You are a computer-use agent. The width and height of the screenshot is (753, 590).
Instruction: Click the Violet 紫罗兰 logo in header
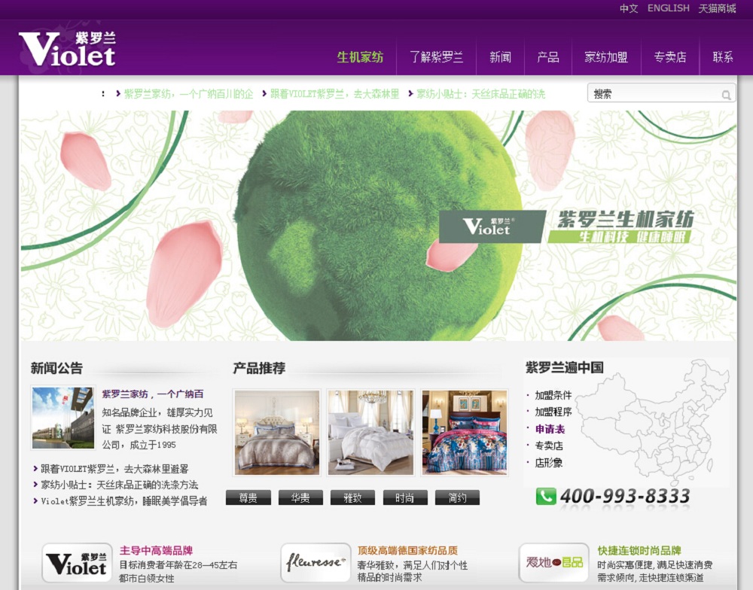[x=67, y=50]
